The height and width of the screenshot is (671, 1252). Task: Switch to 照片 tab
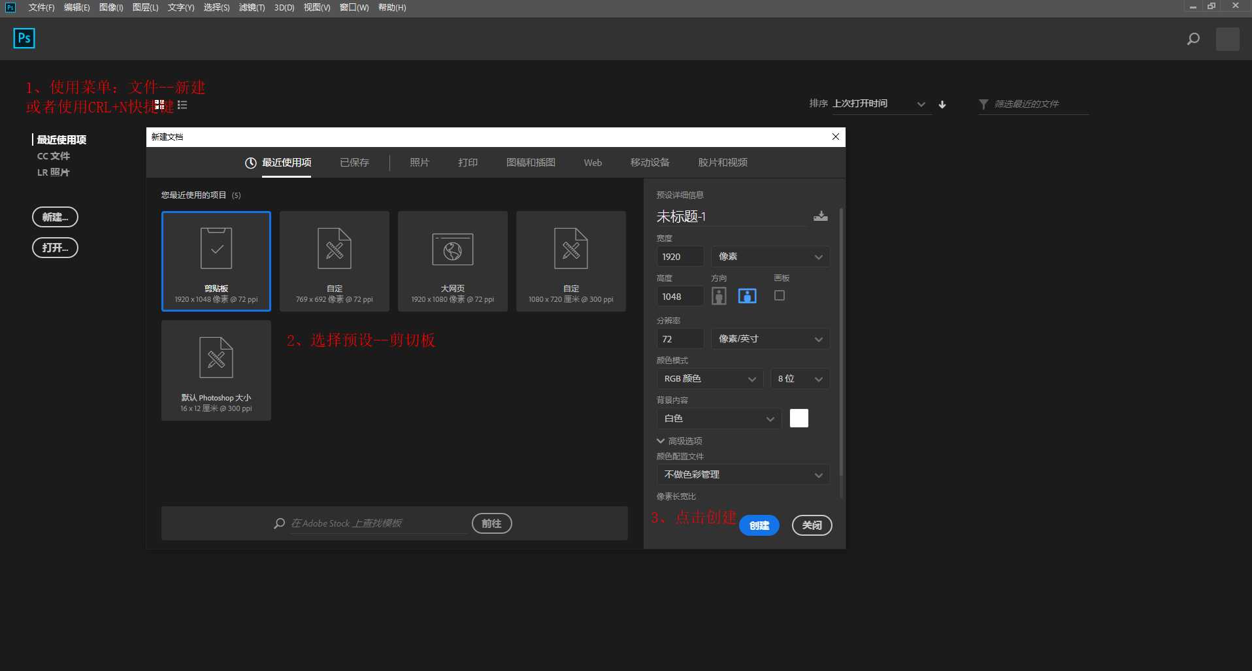420,163
